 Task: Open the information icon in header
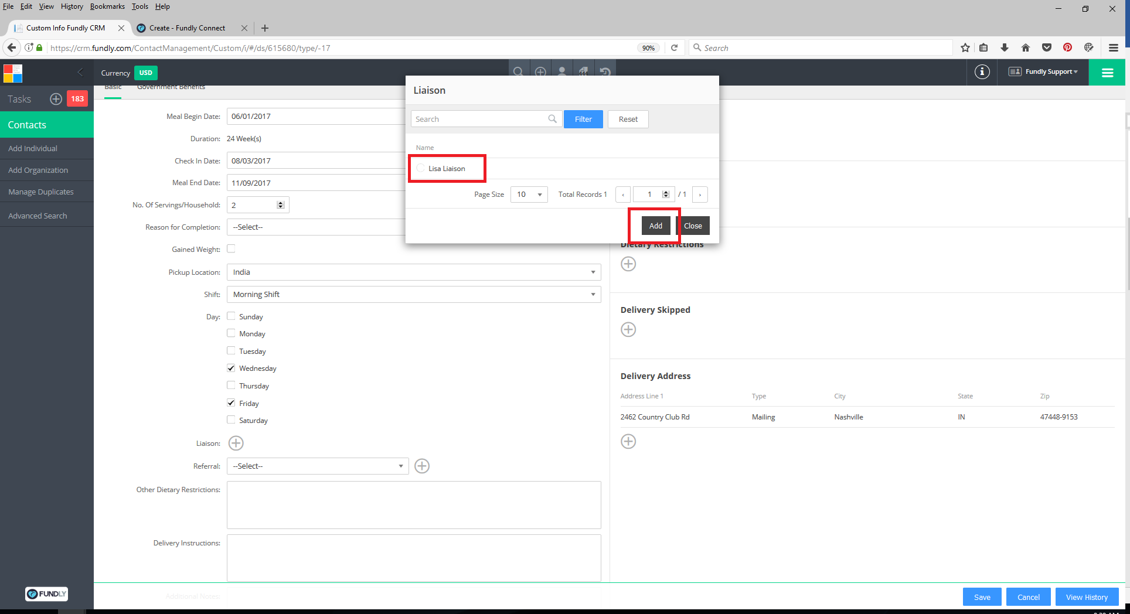(x=982, y=72)
